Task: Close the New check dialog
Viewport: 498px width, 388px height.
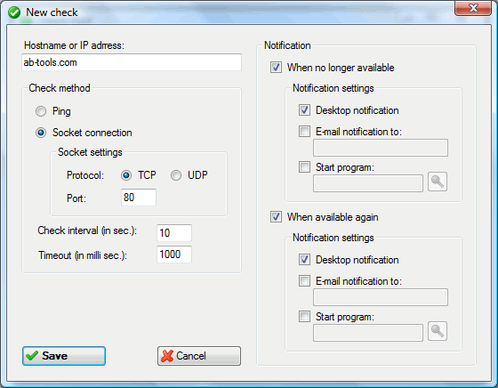Action: 473,8
